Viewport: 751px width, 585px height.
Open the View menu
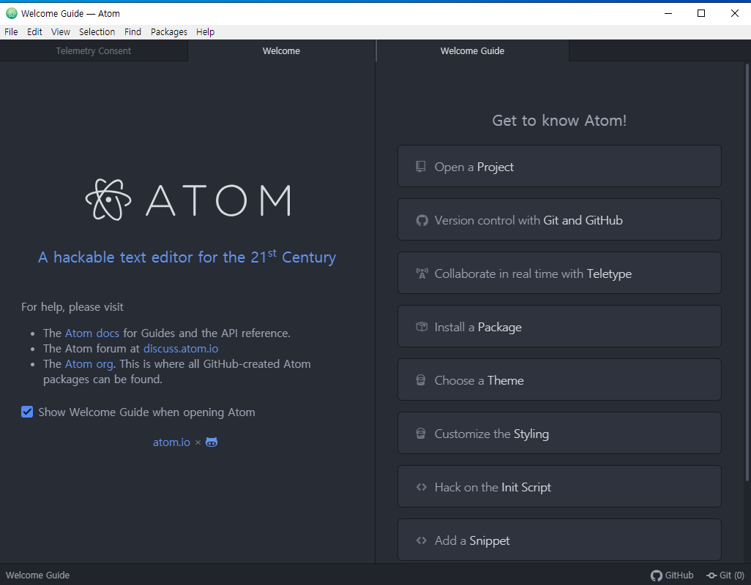(60, 31)
